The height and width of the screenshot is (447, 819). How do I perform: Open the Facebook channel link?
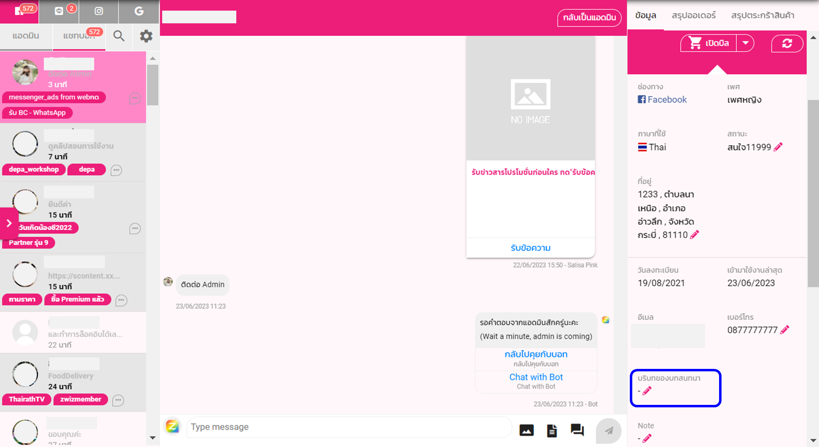tap(662, 99)
